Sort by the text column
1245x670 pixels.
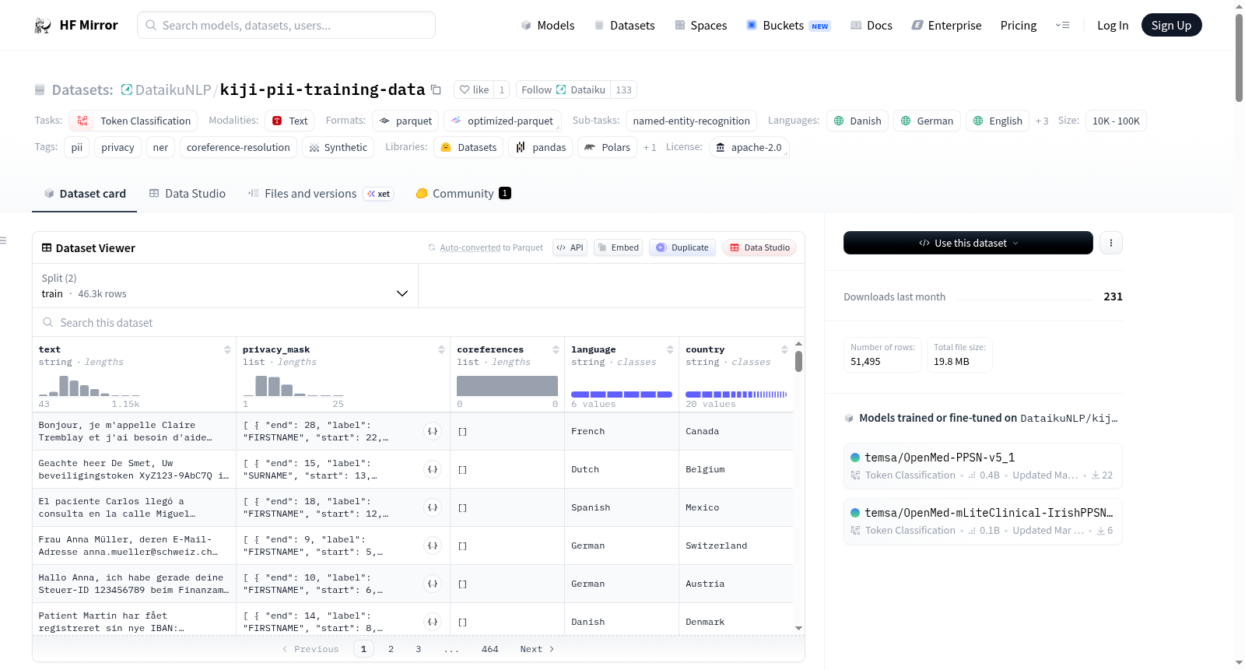[x=227, y=349]
